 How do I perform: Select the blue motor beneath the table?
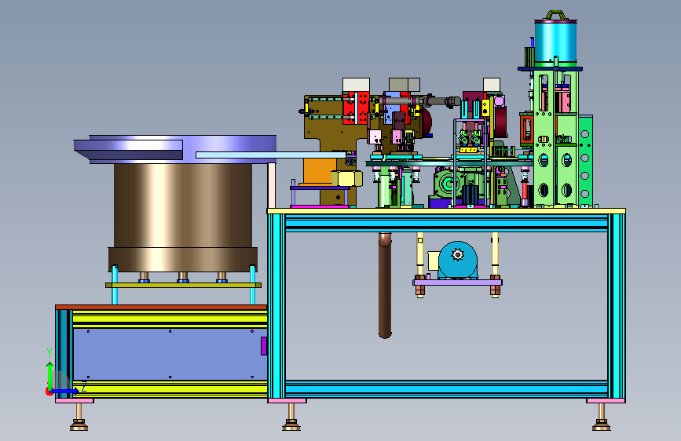pos(457,260)
